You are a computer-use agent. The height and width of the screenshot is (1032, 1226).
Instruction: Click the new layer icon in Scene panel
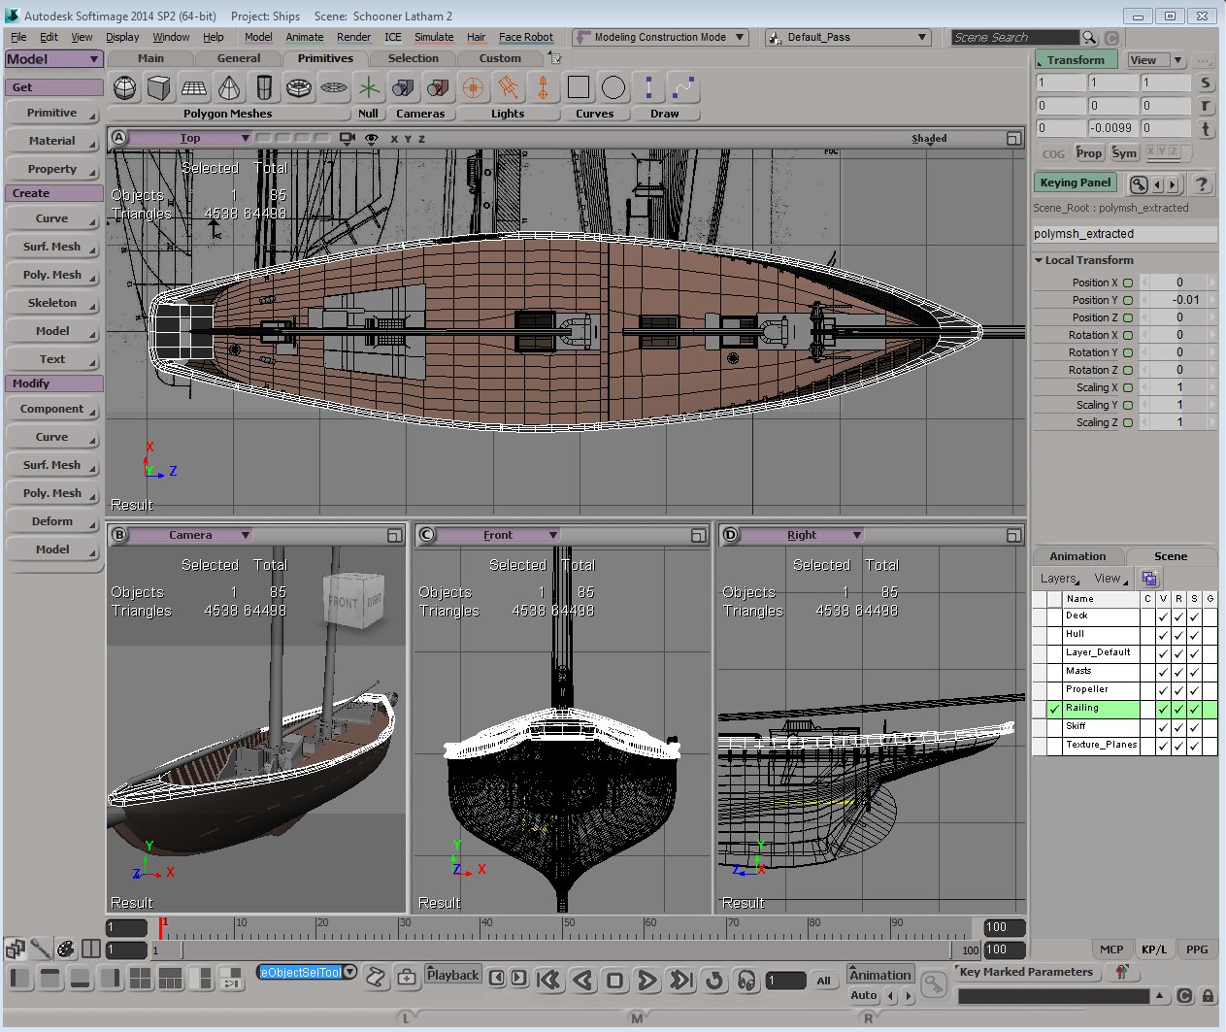pos(1149,579)
